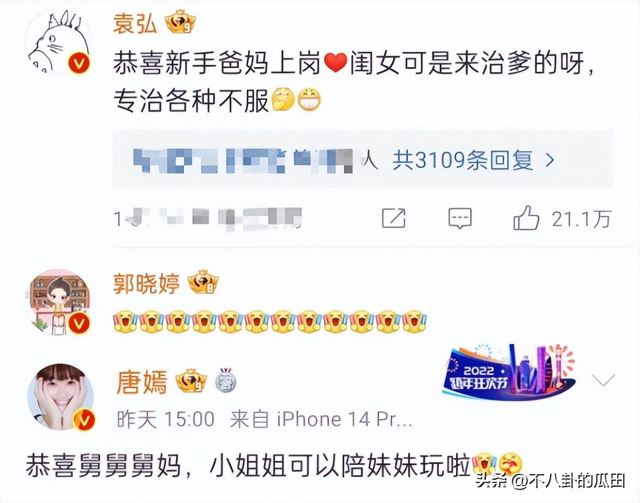Click the 2022 跨年狂欢节 banner
The height and width of the screenshot is (503, 640).
point(510,372)
